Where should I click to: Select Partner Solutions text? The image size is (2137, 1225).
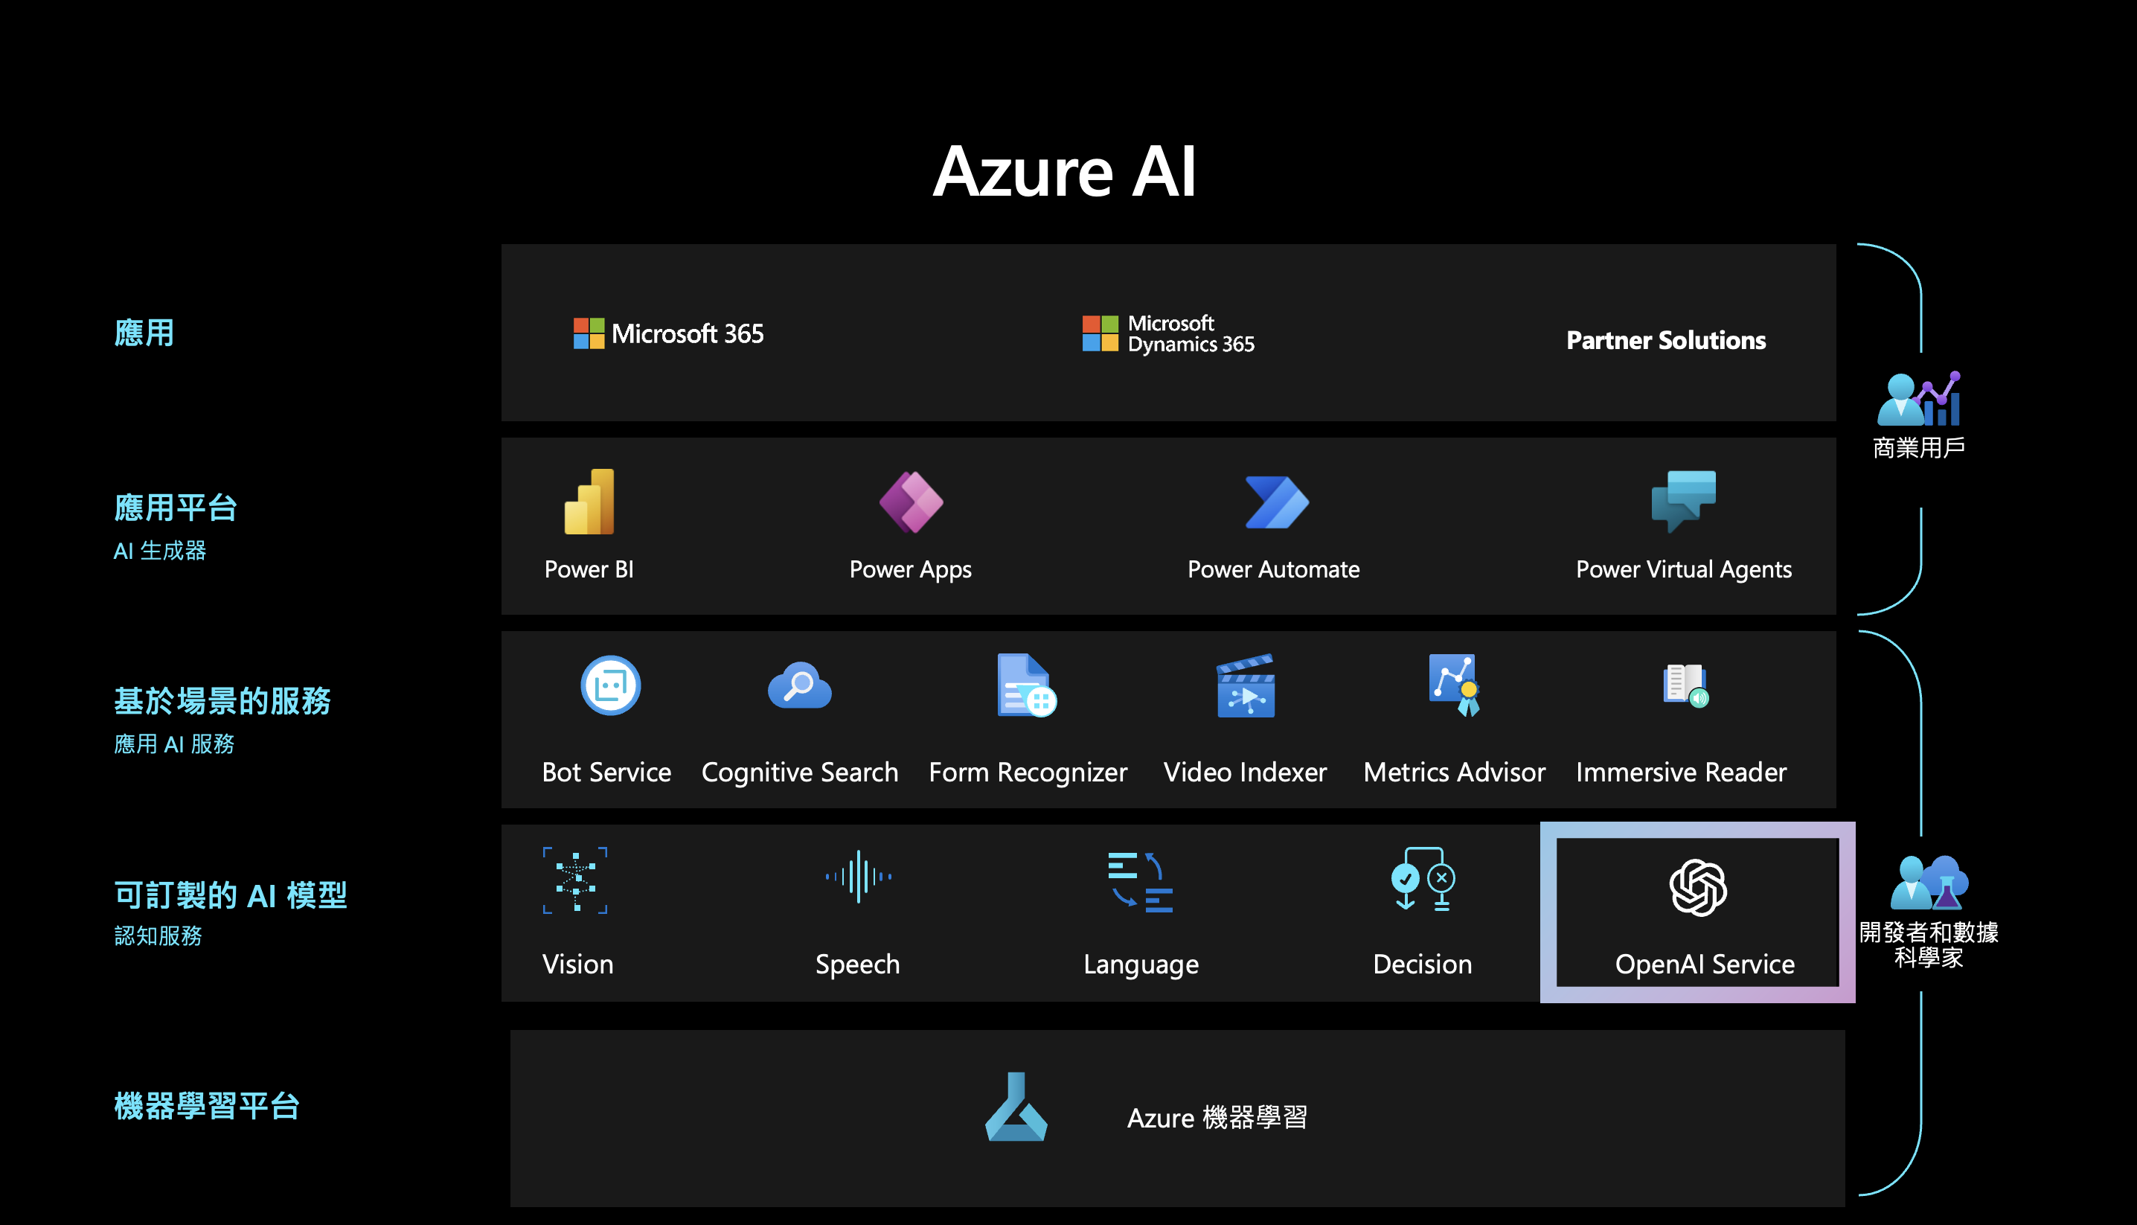[x=1665, y=340]
